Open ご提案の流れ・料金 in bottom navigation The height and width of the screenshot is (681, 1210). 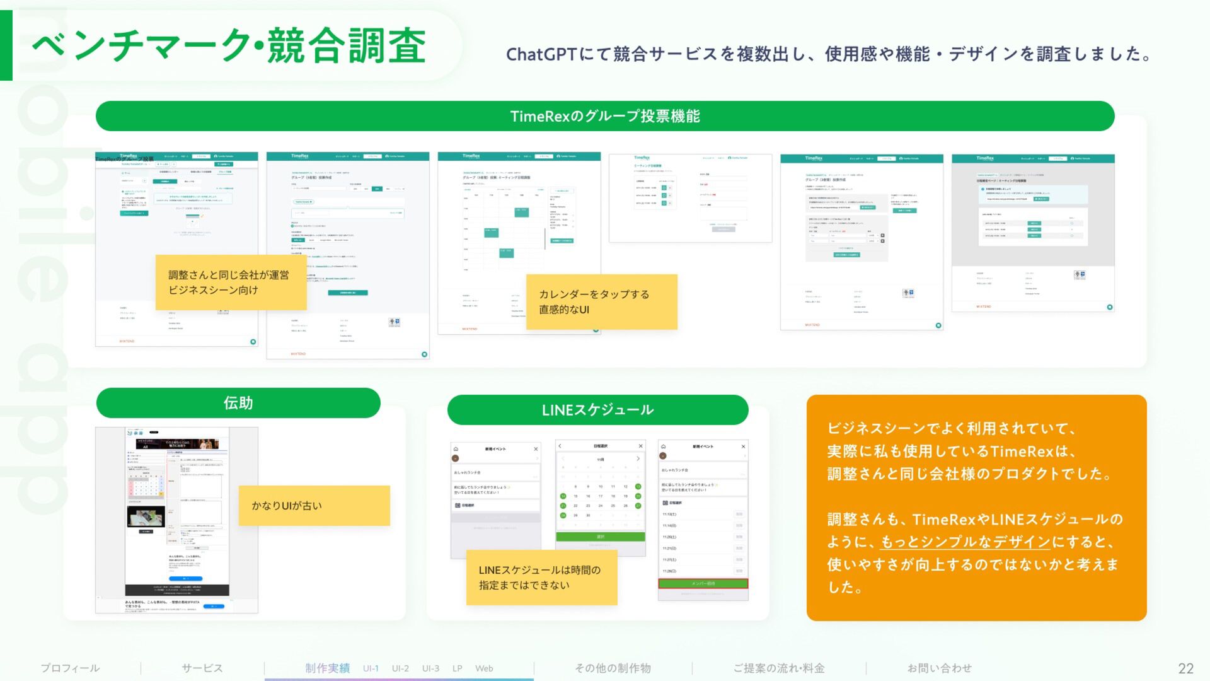779,668
